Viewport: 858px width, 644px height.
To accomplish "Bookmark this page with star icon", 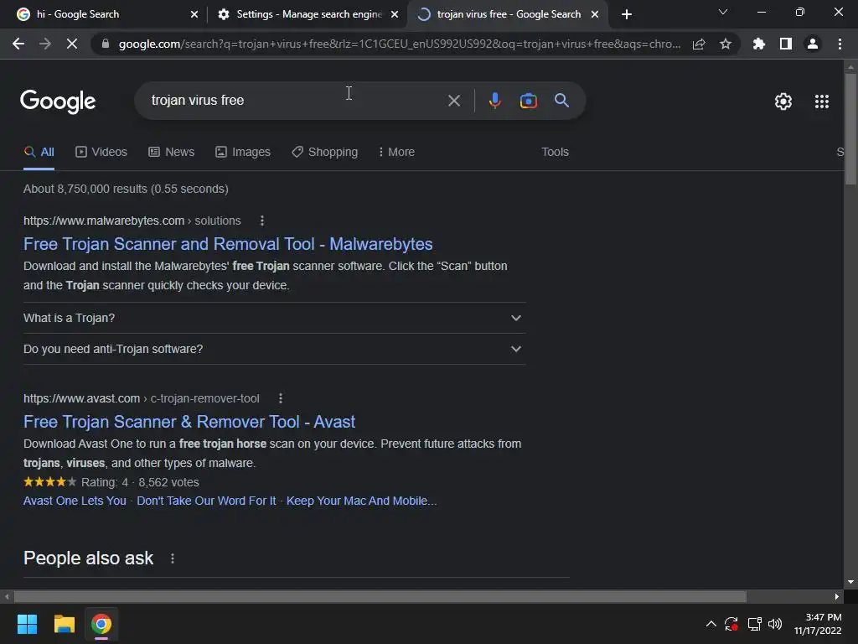I will coord(726,44).
